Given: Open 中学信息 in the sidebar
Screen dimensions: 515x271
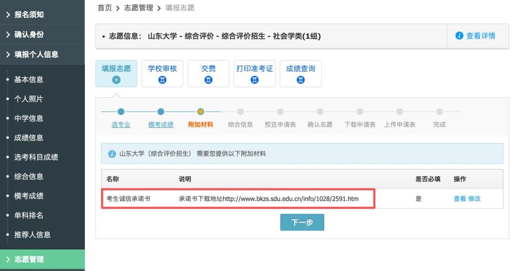Looking at the screenshot, I should click(x=29, y=118).
